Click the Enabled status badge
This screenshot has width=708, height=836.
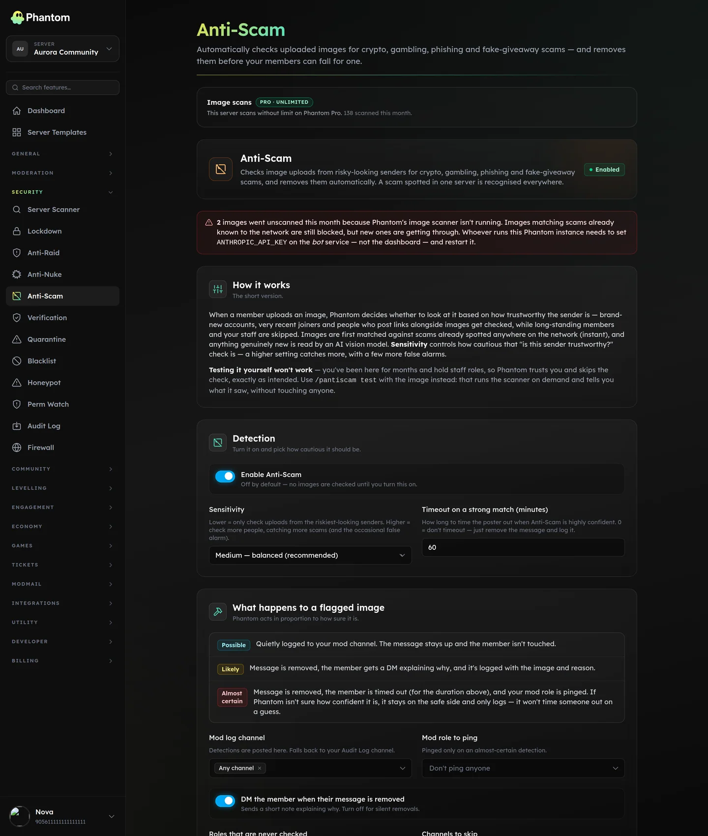click(604, 170)
